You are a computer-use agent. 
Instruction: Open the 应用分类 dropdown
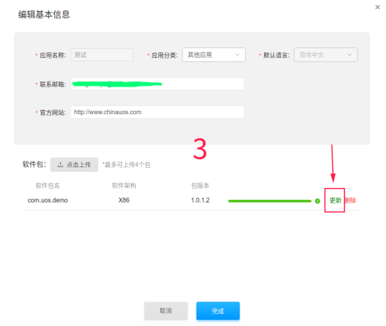(214, 54)
